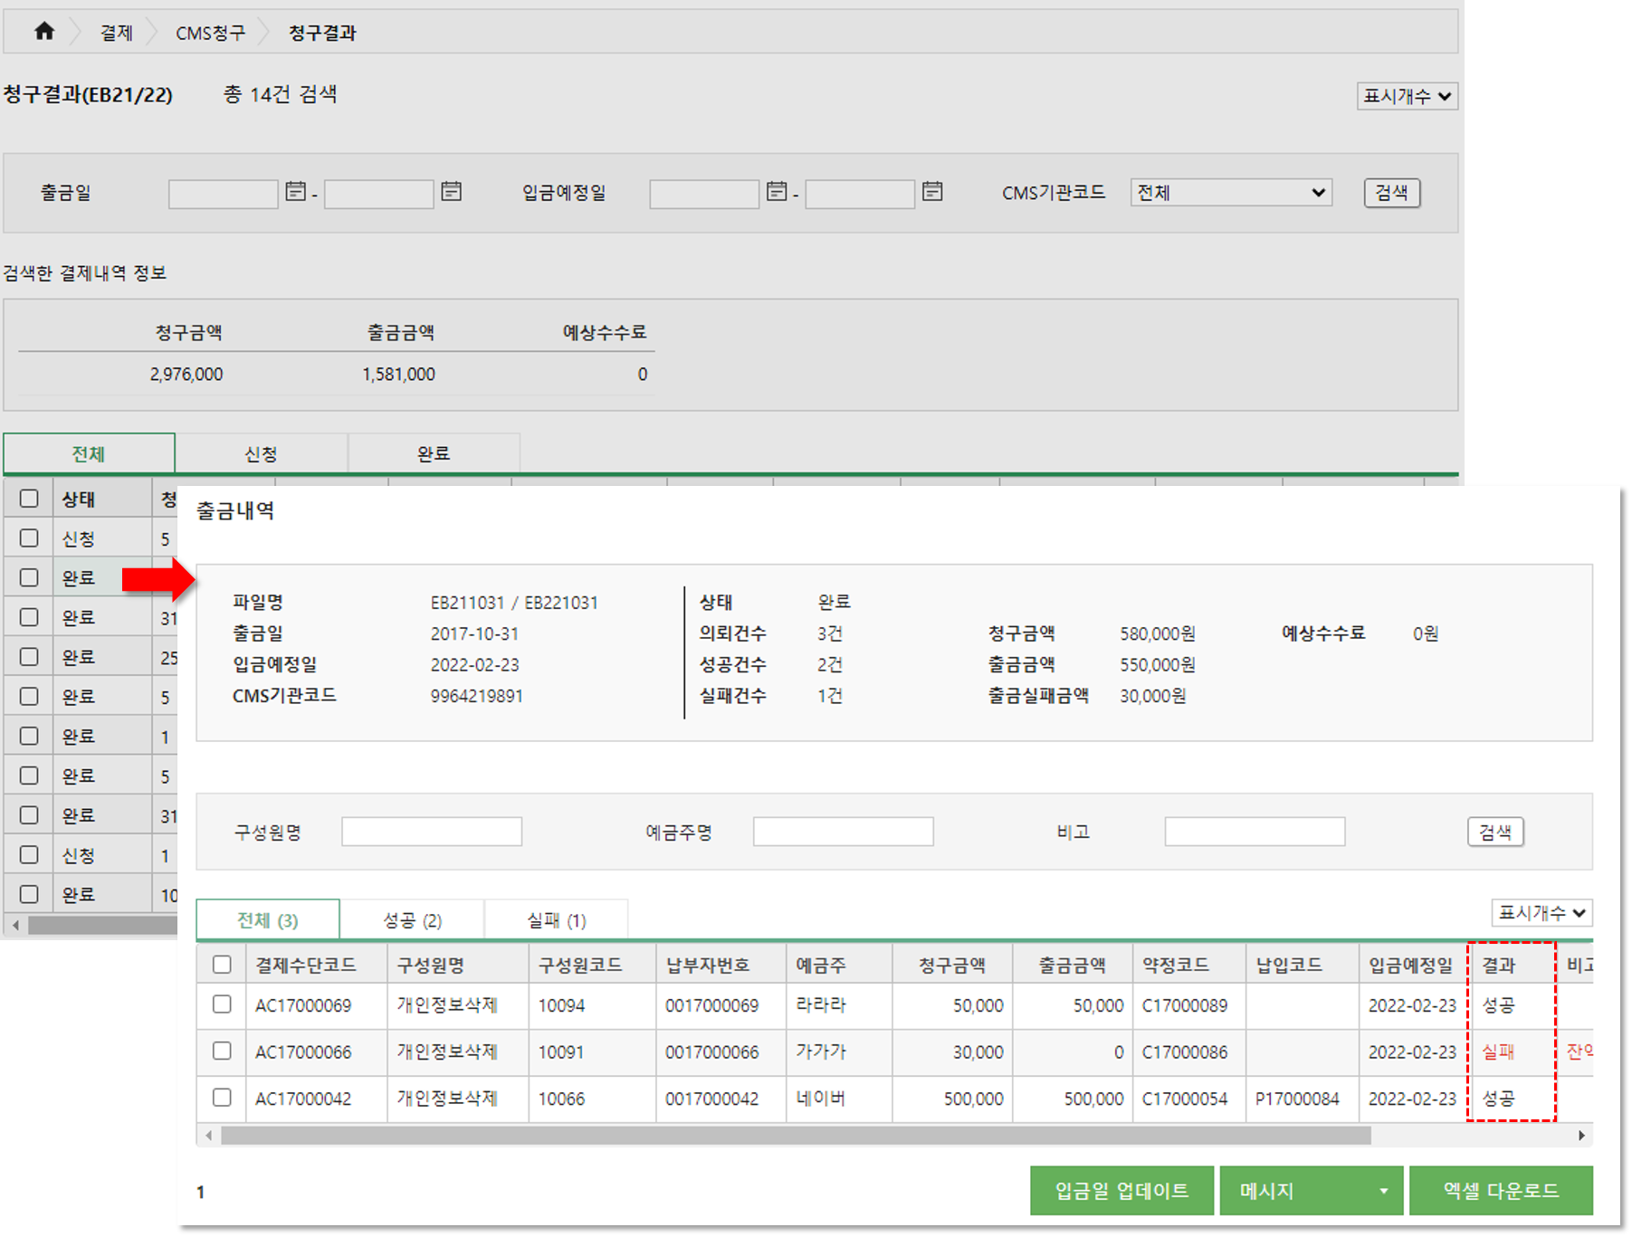Open calendar for 입금예정일 start date
This screenshot has height=1237, width=1632.
776,192
